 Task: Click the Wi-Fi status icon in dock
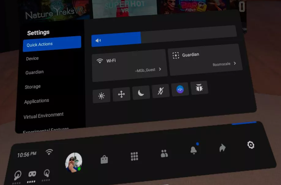pos(49,152)
